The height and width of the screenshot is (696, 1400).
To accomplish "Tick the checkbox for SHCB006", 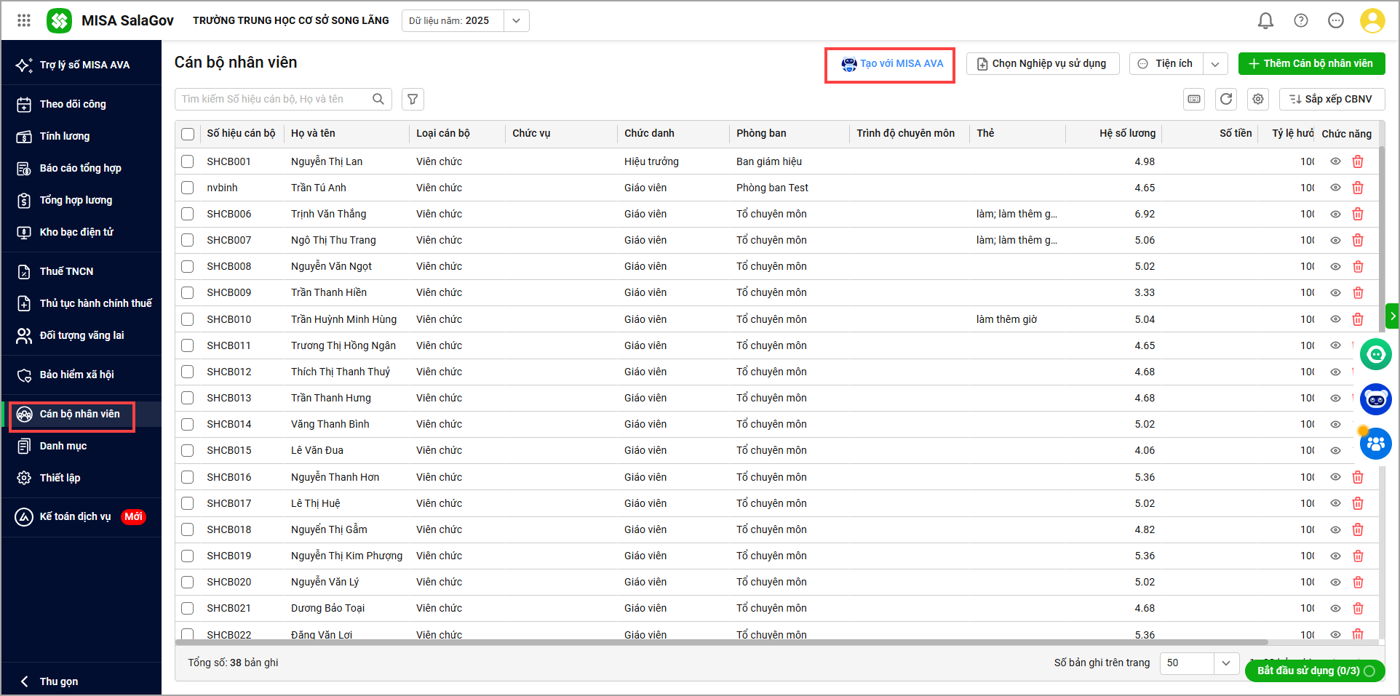I will click(x=188, y=214).
